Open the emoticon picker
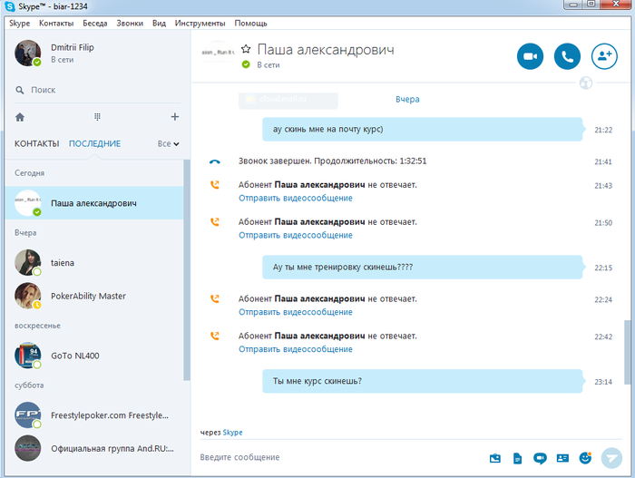Screen dimensions: 635x478 pos(585,458)
